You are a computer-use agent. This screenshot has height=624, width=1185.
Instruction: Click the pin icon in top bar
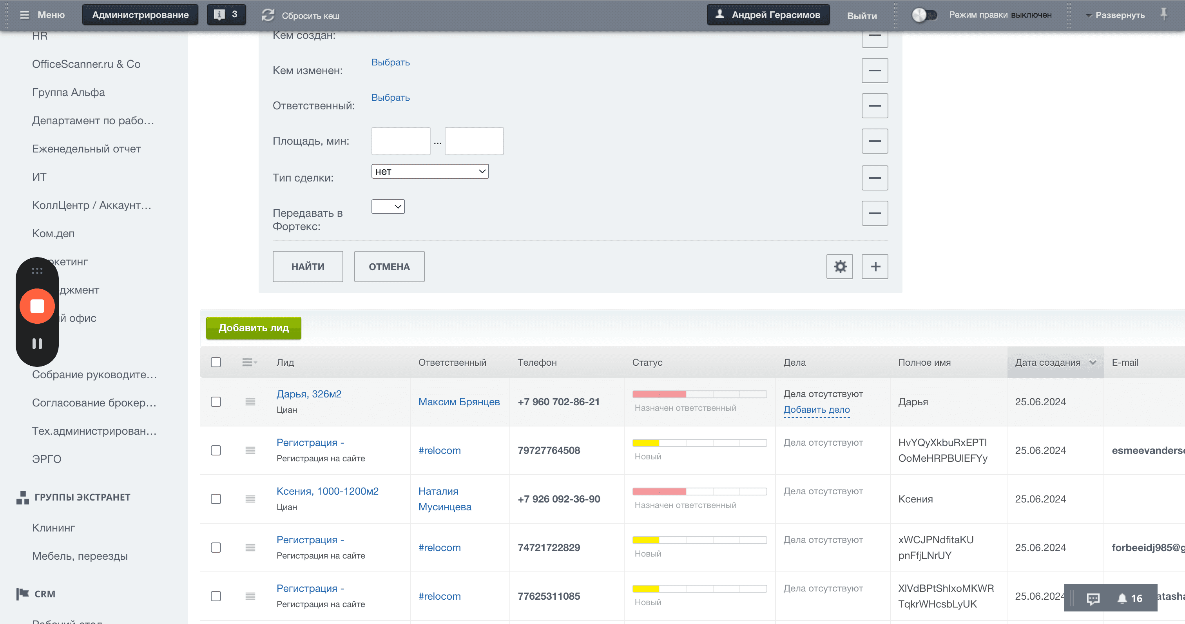pos(1164,14)
